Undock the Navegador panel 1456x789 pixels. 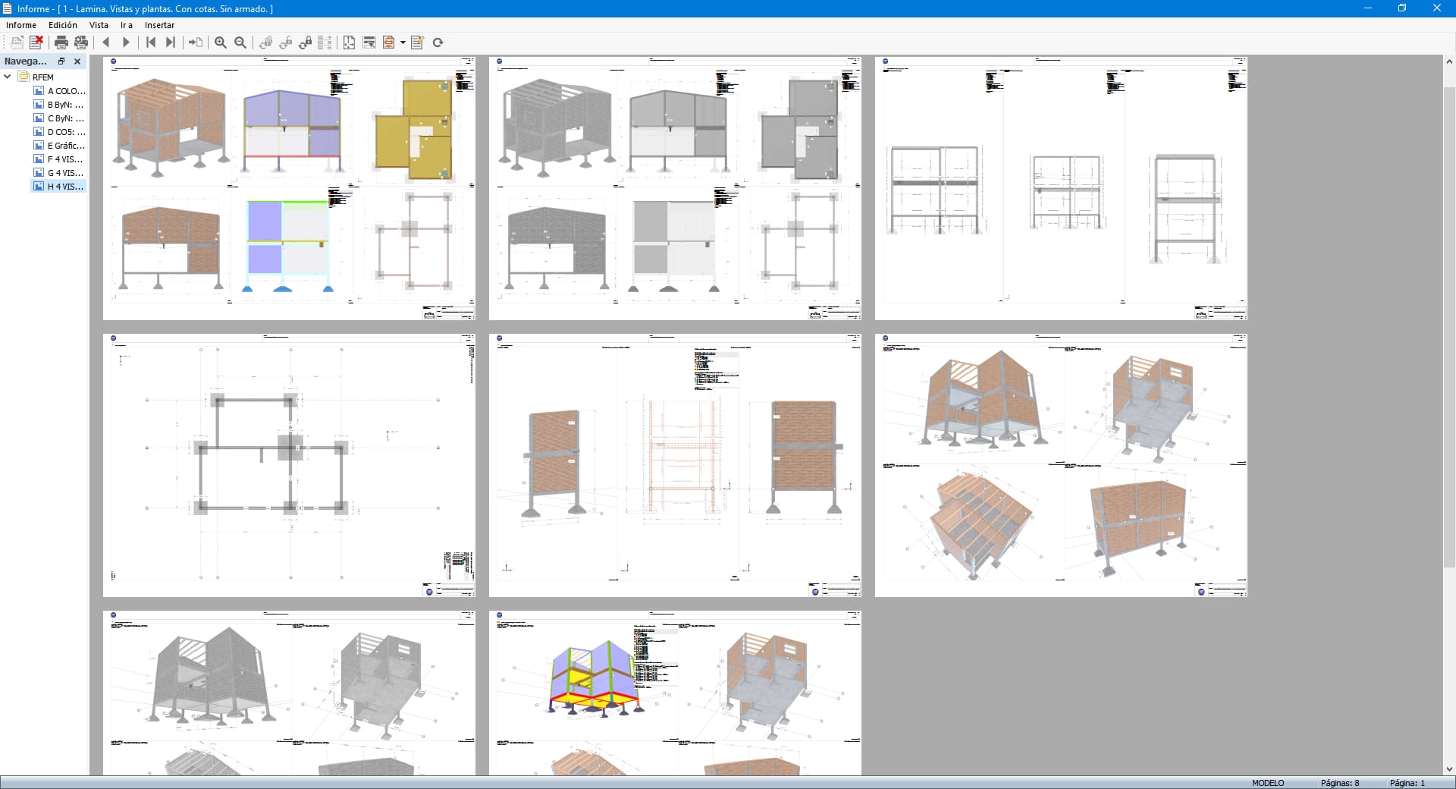tap(62, 61)
